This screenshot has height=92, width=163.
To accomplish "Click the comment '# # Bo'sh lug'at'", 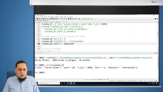I will [x=51, y=49].
